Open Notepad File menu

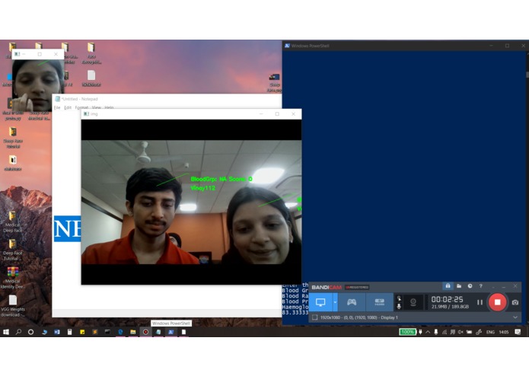pos(57,107)
